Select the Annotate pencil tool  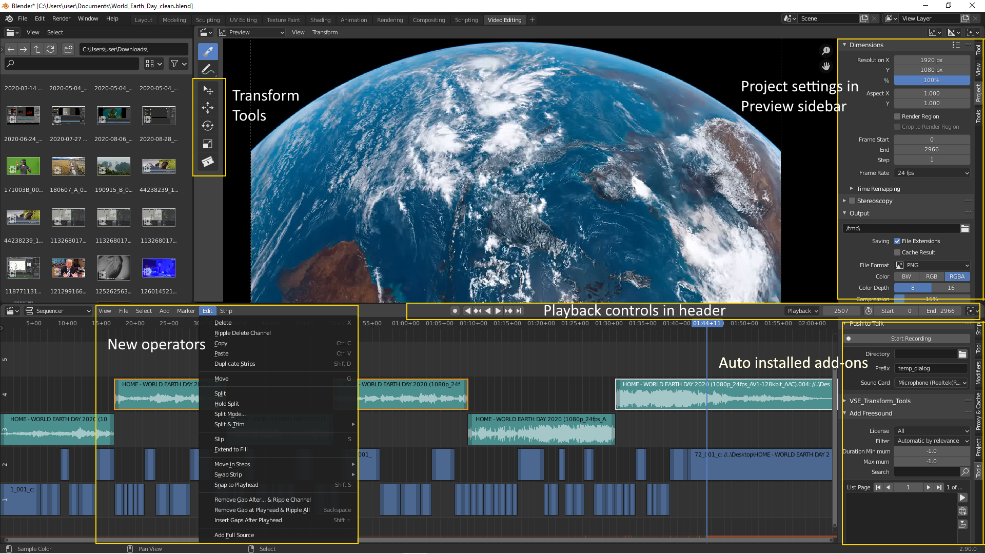pos(208,69)
